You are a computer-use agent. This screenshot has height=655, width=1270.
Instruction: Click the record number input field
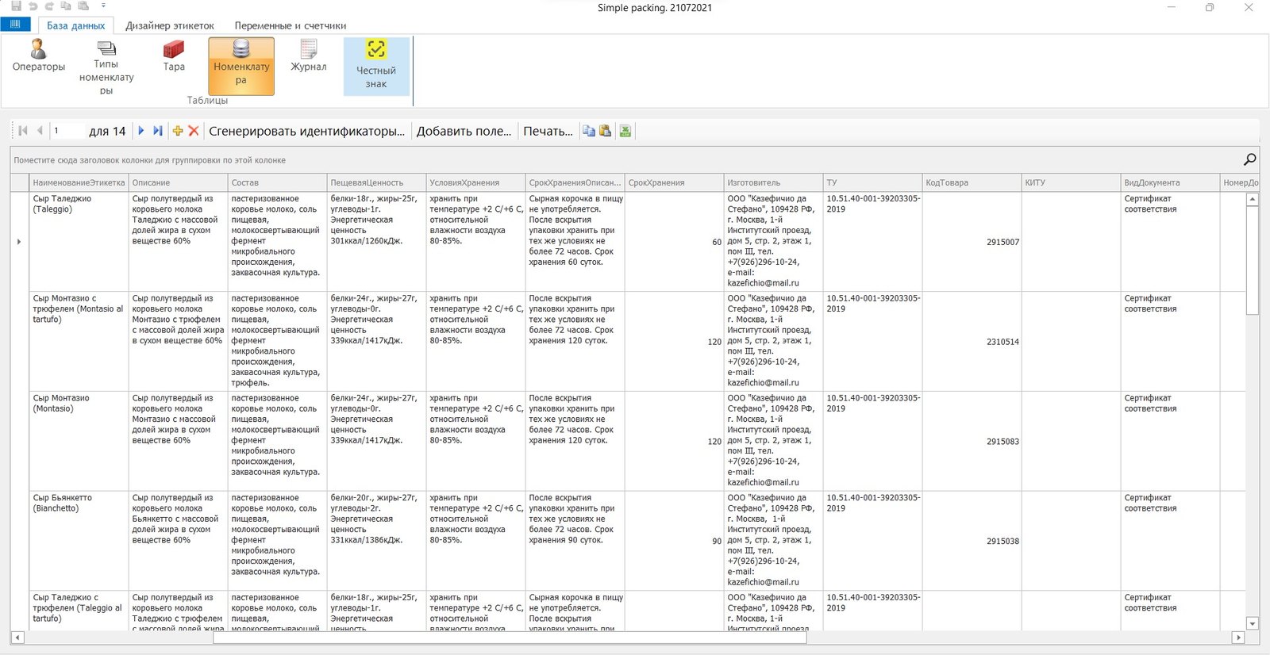tap(67, 131)
